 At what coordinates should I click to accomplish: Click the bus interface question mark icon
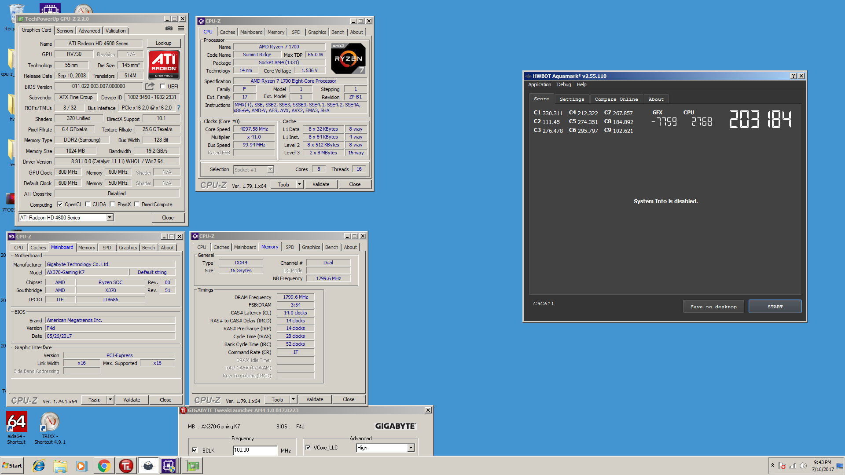click(x=179, y=108)
